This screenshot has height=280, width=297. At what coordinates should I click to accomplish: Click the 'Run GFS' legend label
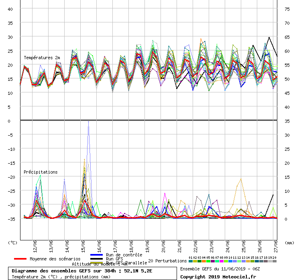[x=114, y=259]
